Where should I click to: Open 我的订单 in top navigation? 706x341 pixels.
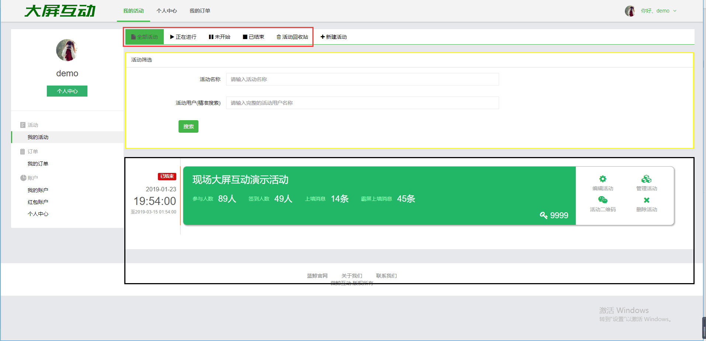[200, 11]
